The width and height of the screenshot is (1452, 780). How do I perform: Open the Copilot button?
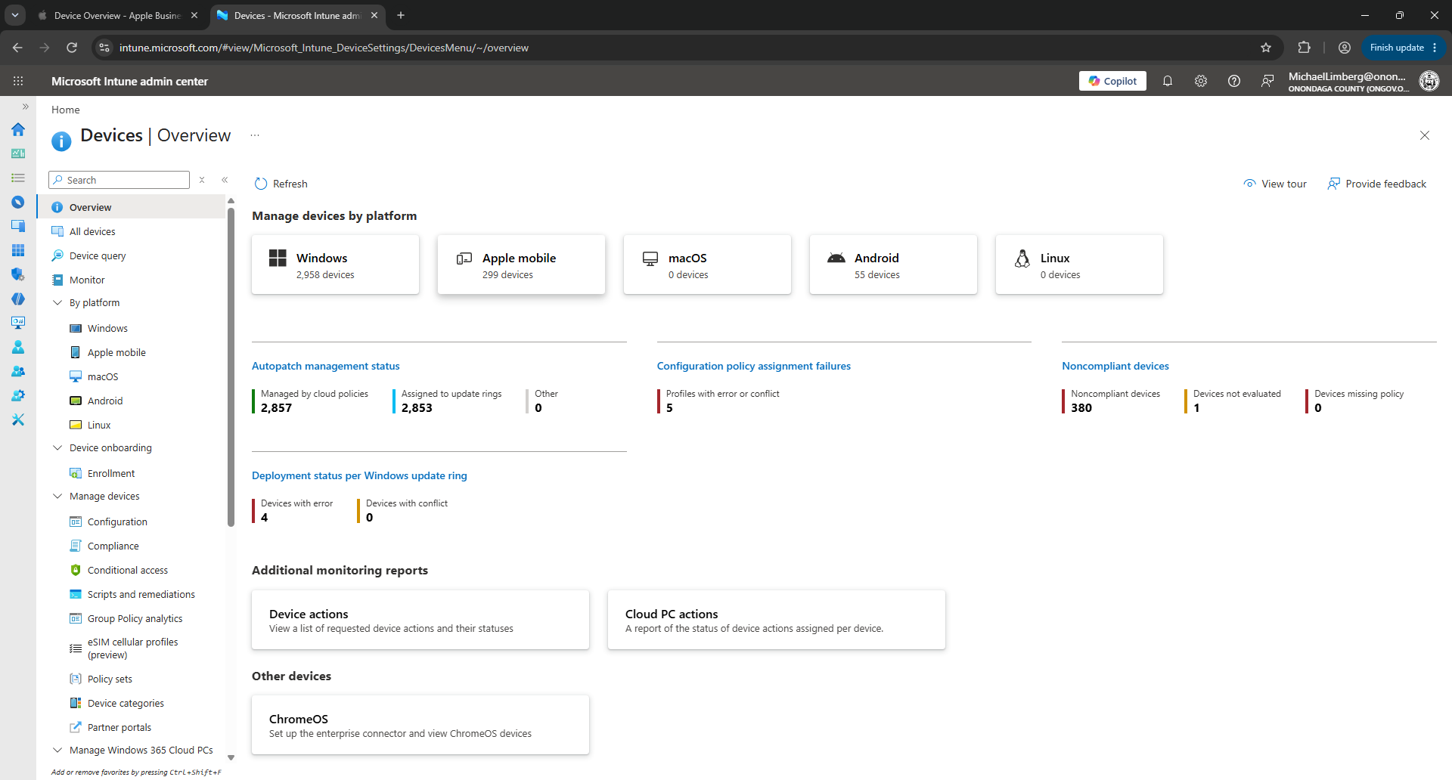pos(1112,81)
